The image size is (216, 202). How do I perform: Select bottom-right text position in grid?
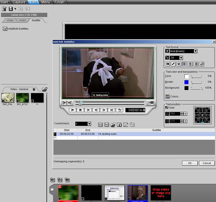(207, 120)
